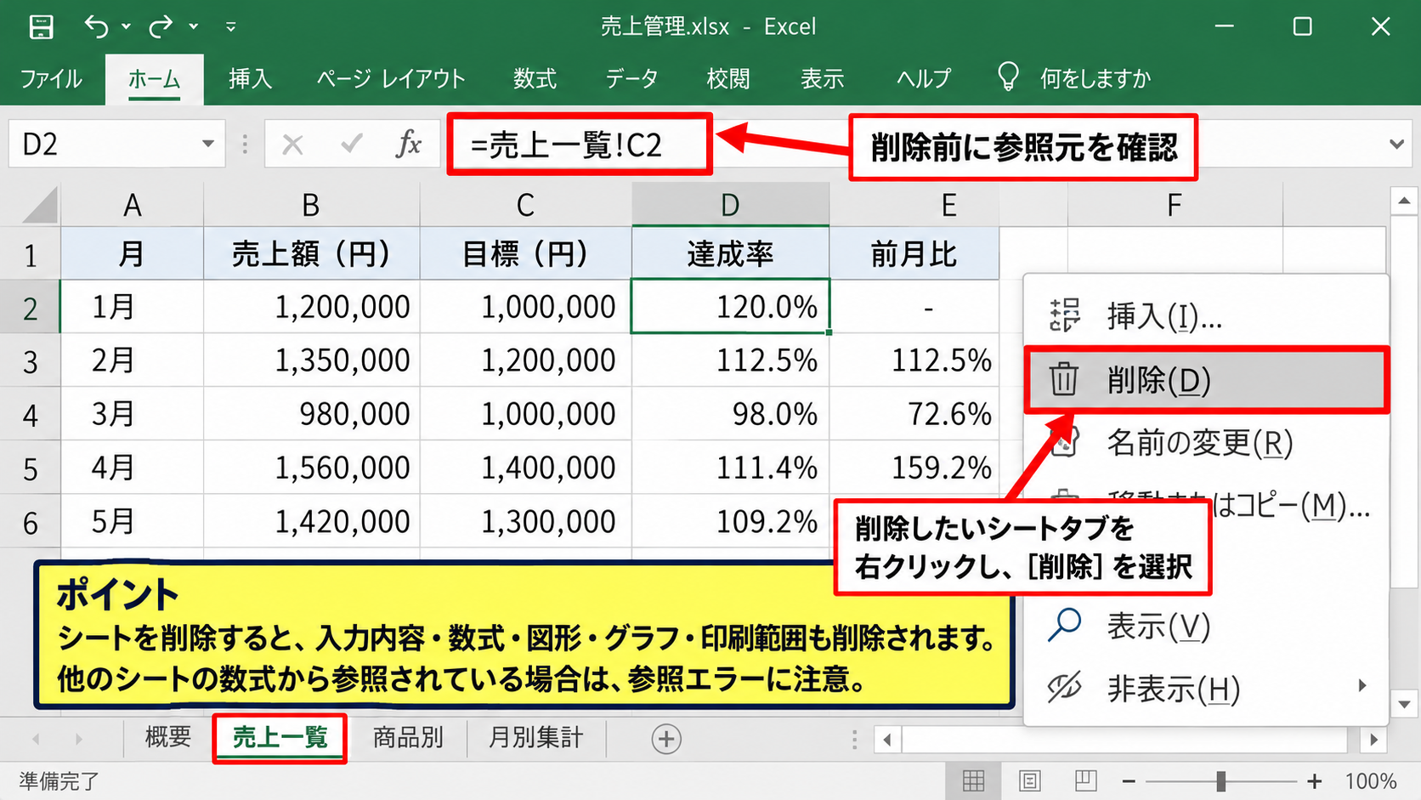Screen dimensions: 1421x800
Task: Click the Page Layout view icon
Action: (x=1030, y=780)
